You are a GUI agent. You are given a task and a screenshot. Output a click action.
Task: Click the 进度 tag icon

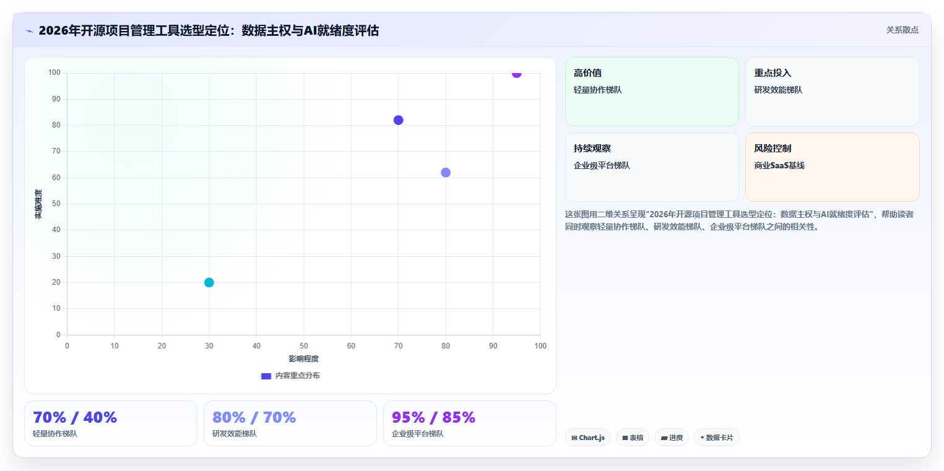(664, 438)
